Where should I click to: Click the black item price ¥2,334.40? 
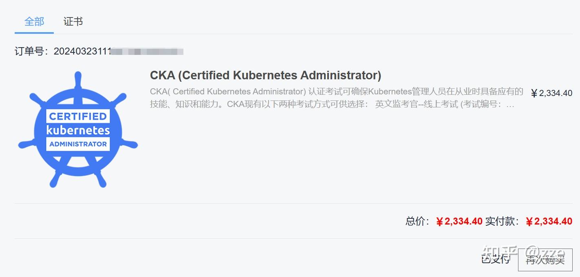pyautogui.click(x=551, y=93)
